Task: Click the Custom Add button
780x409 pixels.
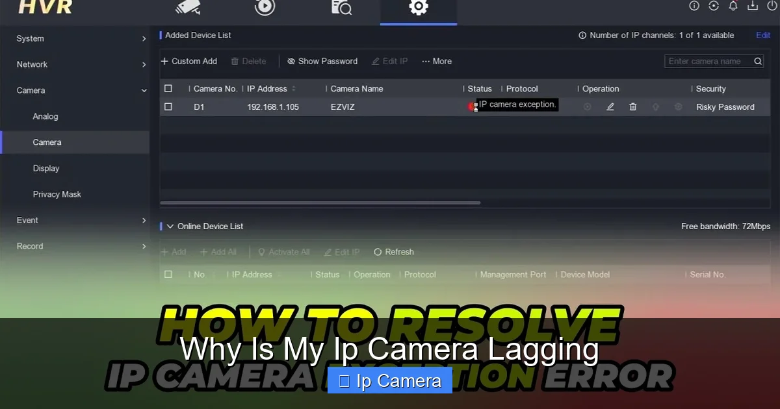Action: [189, 61]
